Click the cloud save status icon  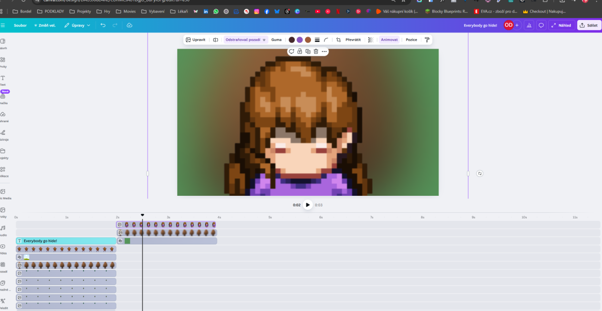coord(129,25)
